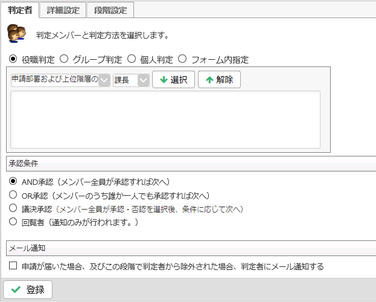Screen dimensions: 376x302
Task: Click the 判定メンバーと判定方法を選択します text
Action: pyautogui.click(x=103, y=36)
